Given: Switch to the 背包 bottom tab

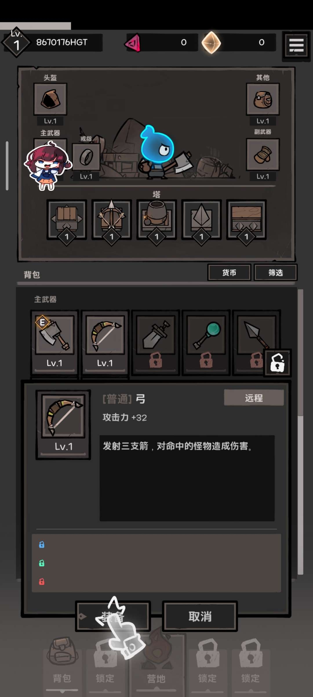Looking at the screenshot, I should point(62,664).
